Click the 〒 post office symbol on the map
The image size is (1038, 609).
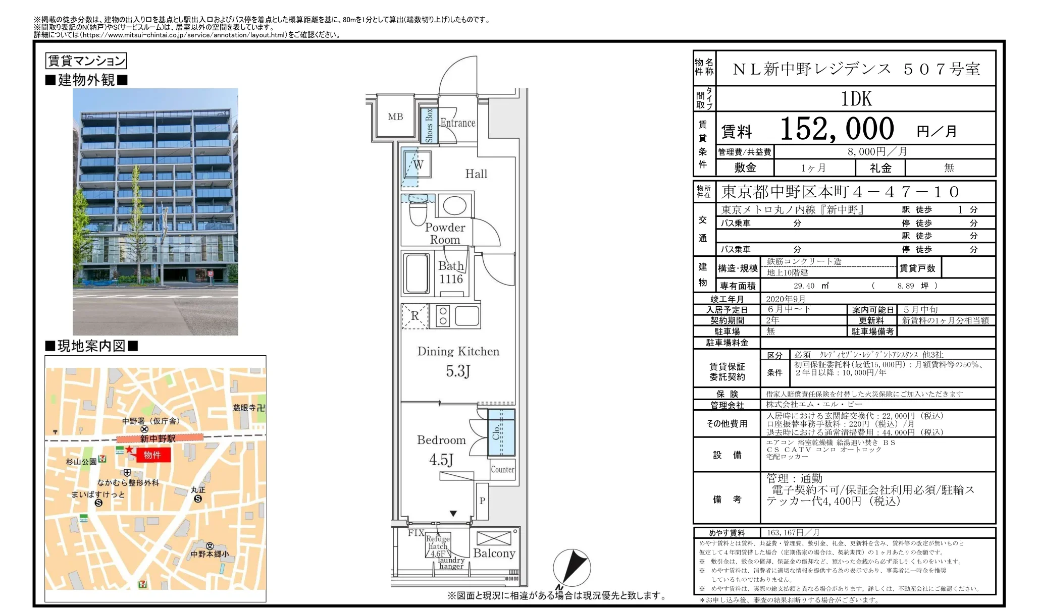coord(56,431)
